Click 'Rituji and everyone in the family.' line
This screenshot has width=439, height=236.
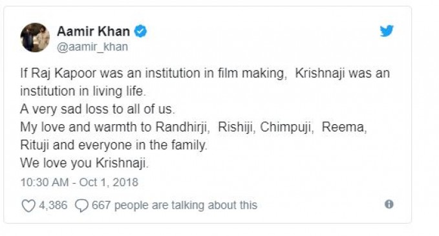point(114,145)
